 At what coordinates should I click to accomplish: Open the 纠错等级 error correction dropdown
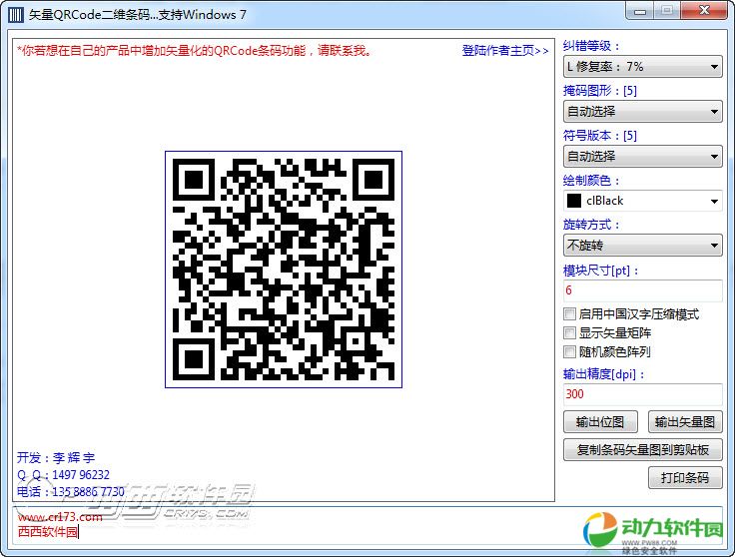click(x=642, y=67)
